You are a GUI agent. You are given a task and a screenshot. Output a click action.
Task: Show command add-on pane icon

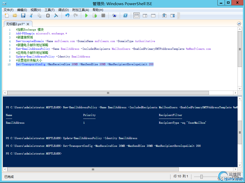point(173,15)
